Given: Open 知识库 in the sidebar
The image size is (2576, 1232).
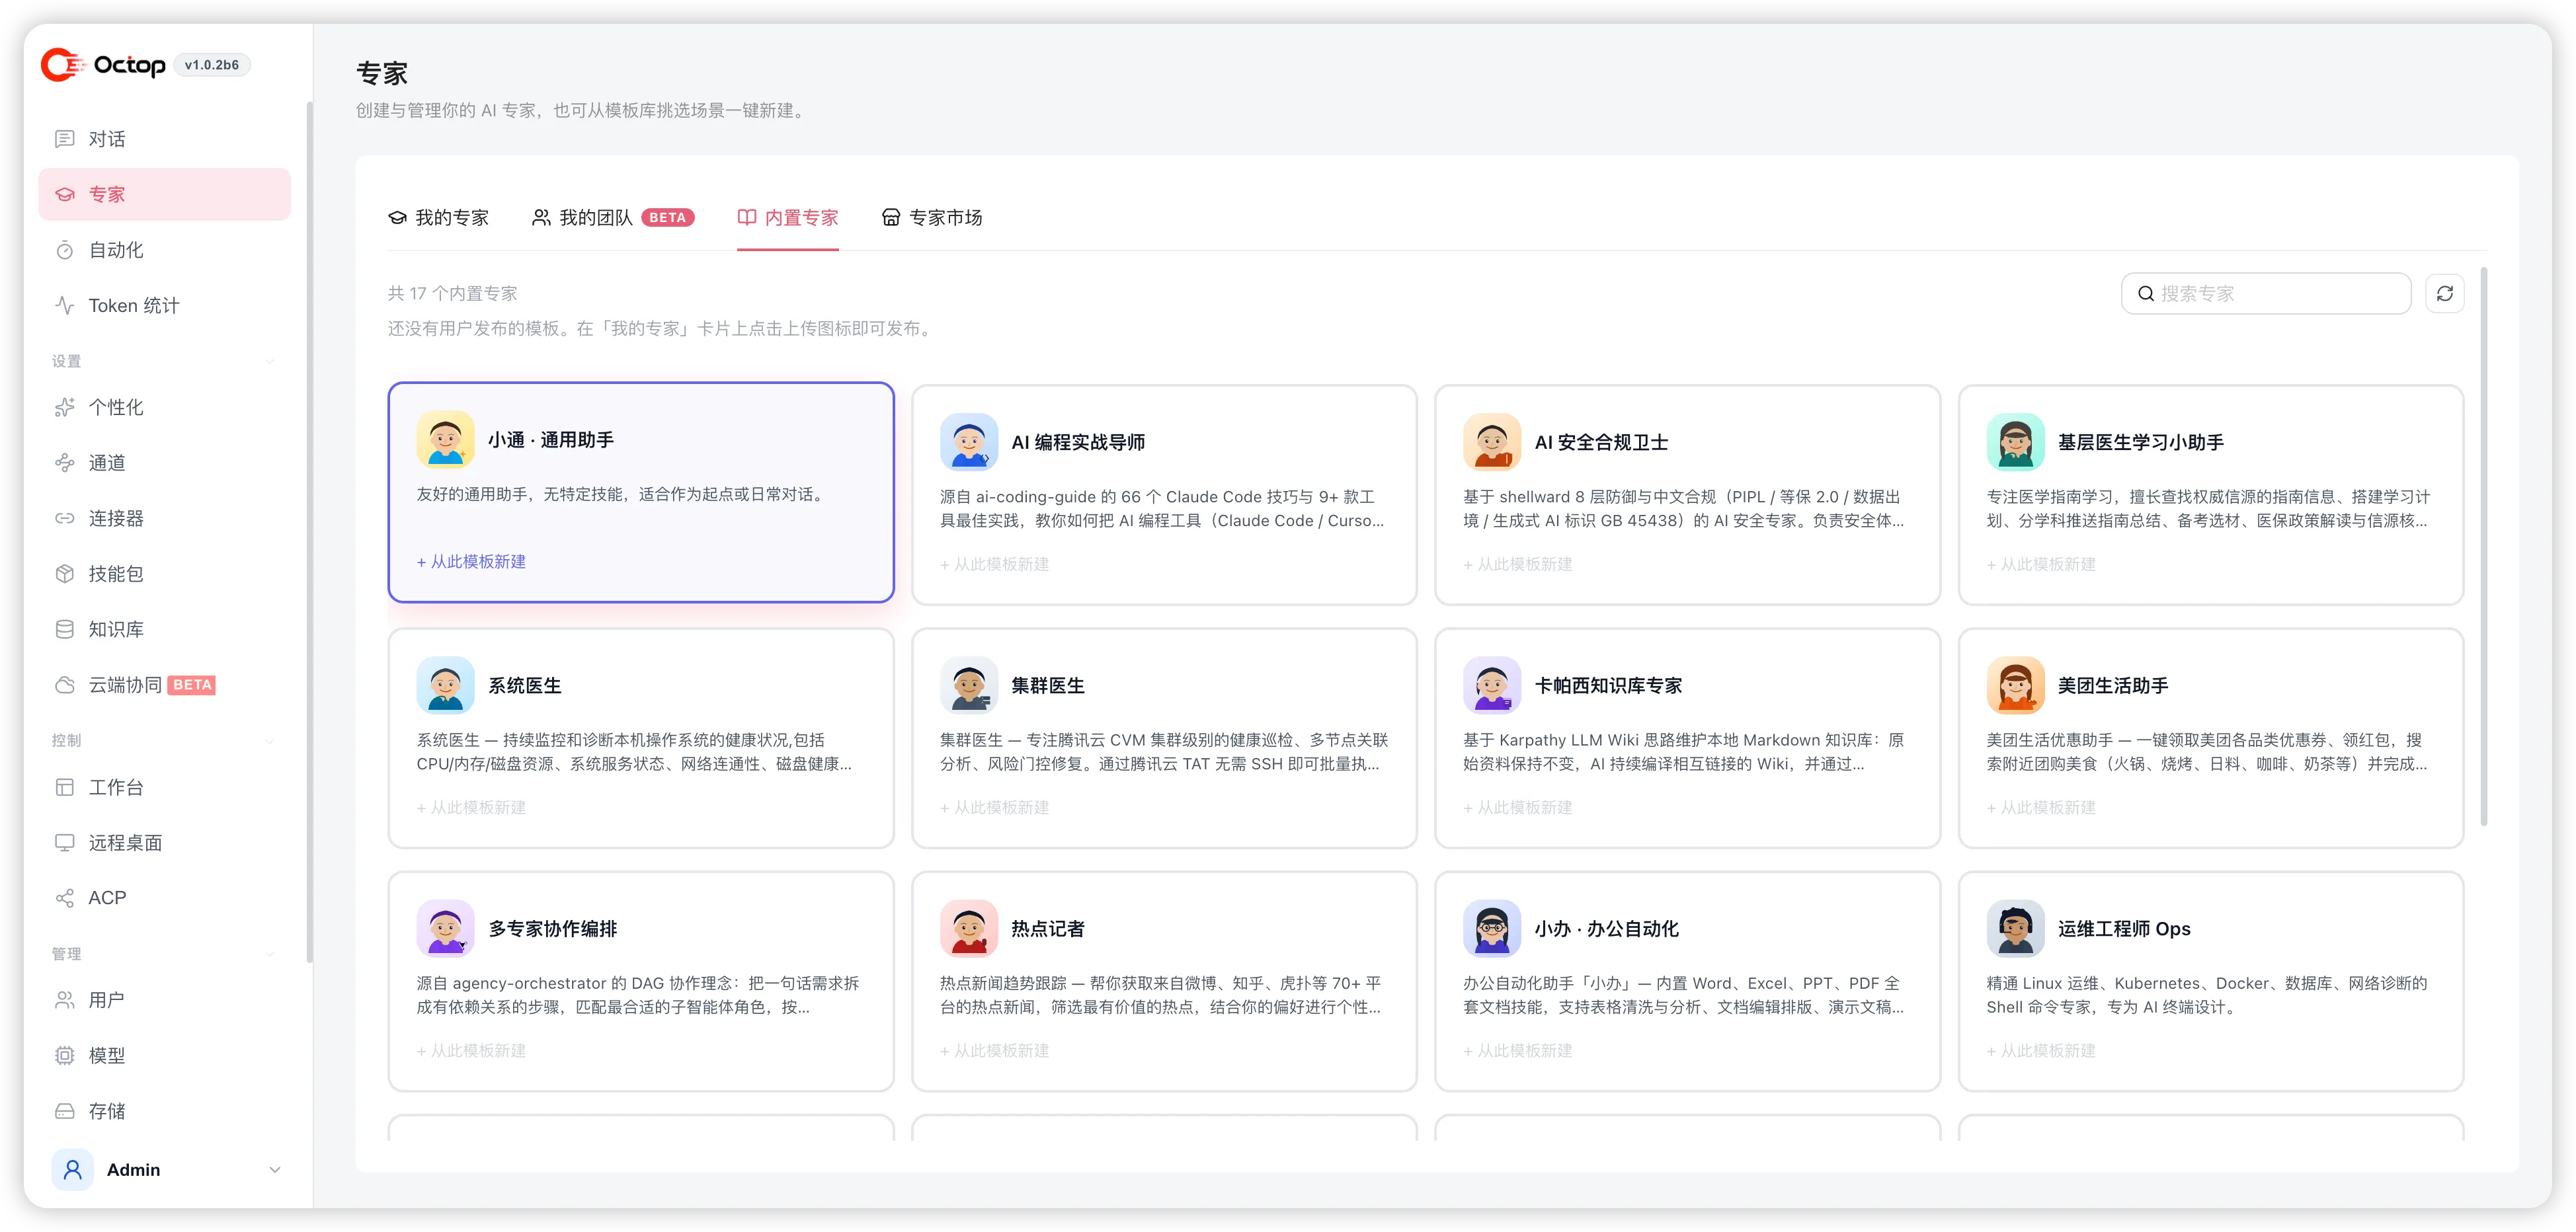Looking at the screenshot, I should coord(164,629).
